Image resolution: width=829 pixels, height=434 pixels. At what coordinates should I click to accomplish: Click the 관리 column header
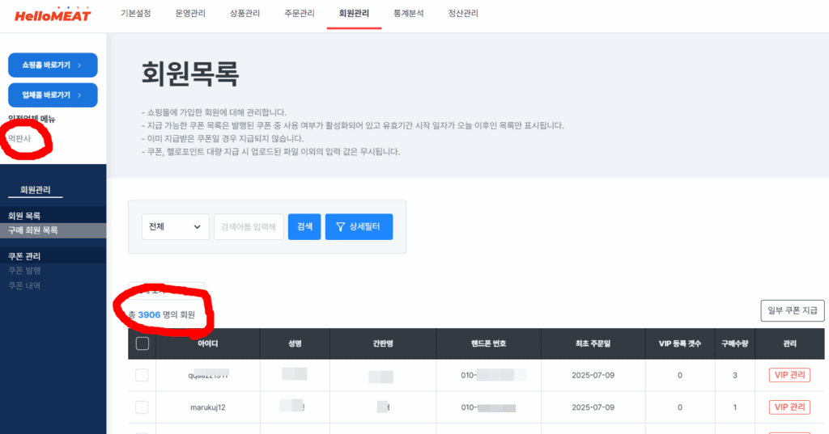(790, 343)
